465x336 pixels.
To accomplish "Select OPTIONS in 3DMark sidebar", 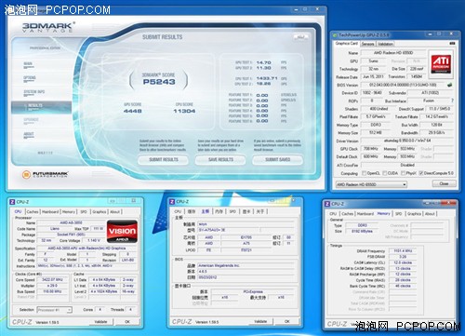I will [x=30, y=78].
